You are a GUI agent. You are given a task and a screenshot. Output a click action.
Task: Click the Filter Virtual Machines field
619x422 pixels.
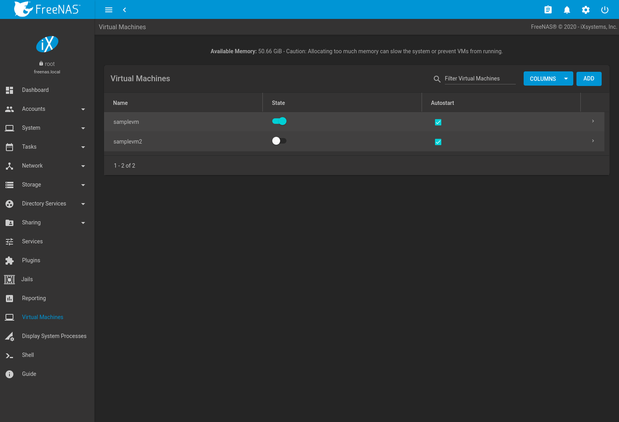click(x=480, y=79)
